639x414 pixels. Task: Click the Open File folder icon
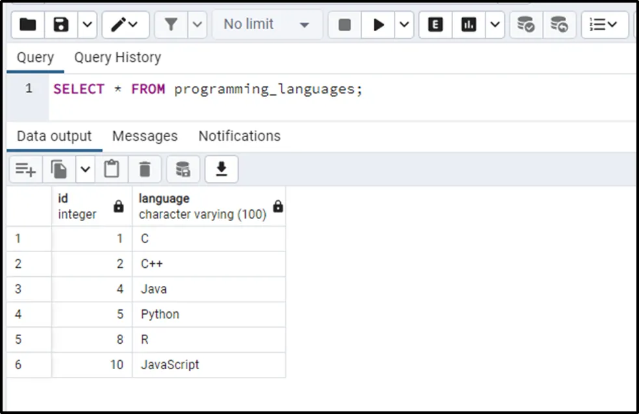coord(28,25)
